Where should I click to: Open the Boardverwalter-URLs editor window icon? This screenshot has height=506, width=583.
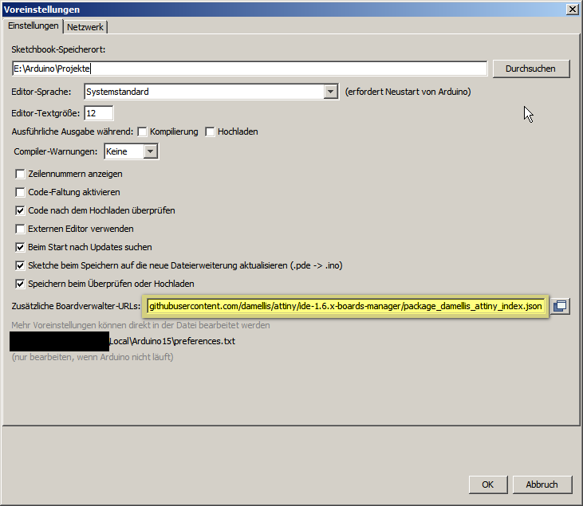(561, 305)
